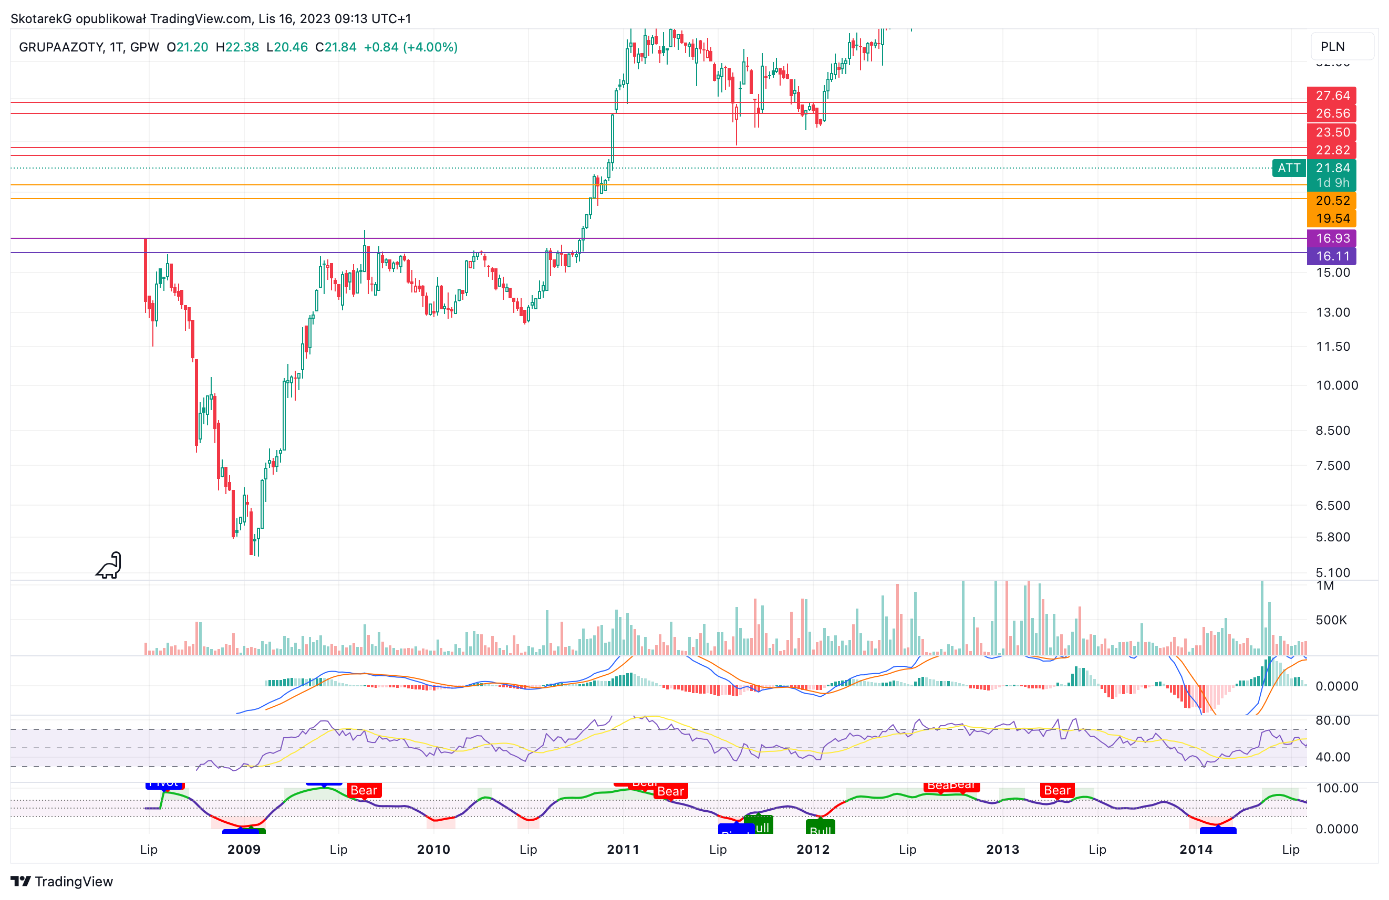Click the 5.800 price axis label

(x=1333, y=537)
